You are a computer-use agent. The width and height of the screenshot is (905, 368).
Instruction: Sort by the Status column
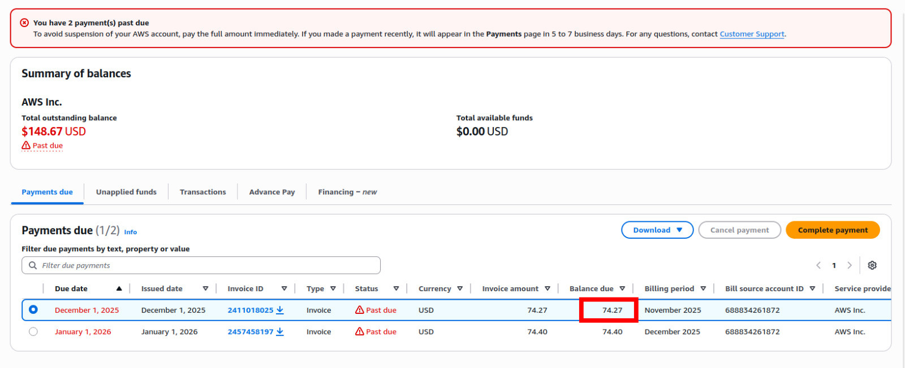click(396, 288)
